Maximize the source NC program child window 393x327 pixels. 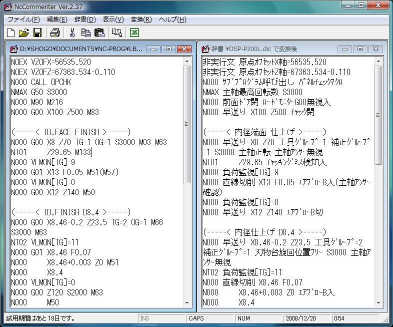tap(168, 49)
